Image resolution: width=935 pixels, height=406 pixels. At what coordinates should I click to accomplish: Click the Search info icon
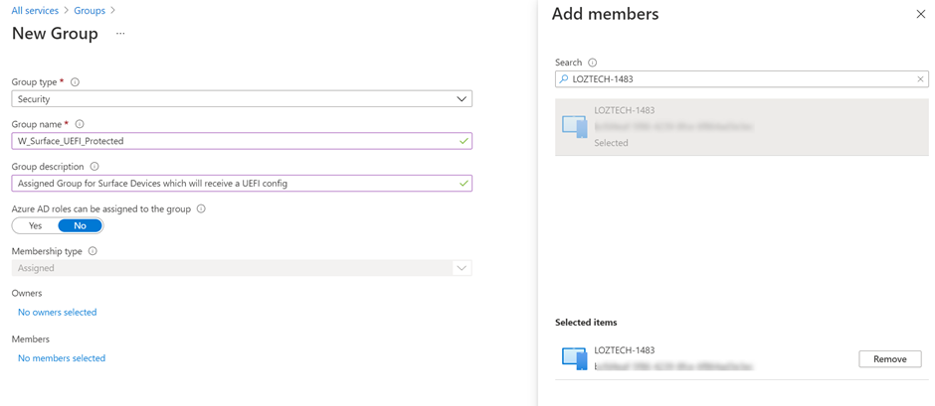pos(592,63)
